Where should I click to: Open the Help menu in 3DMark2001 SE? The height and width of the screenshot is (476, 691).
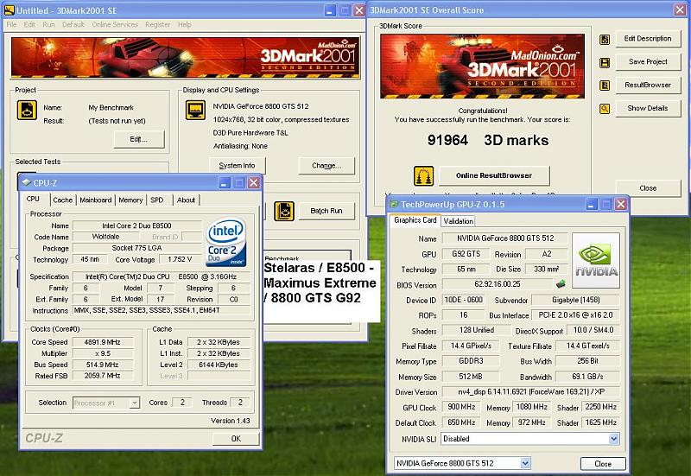point(185,25)
